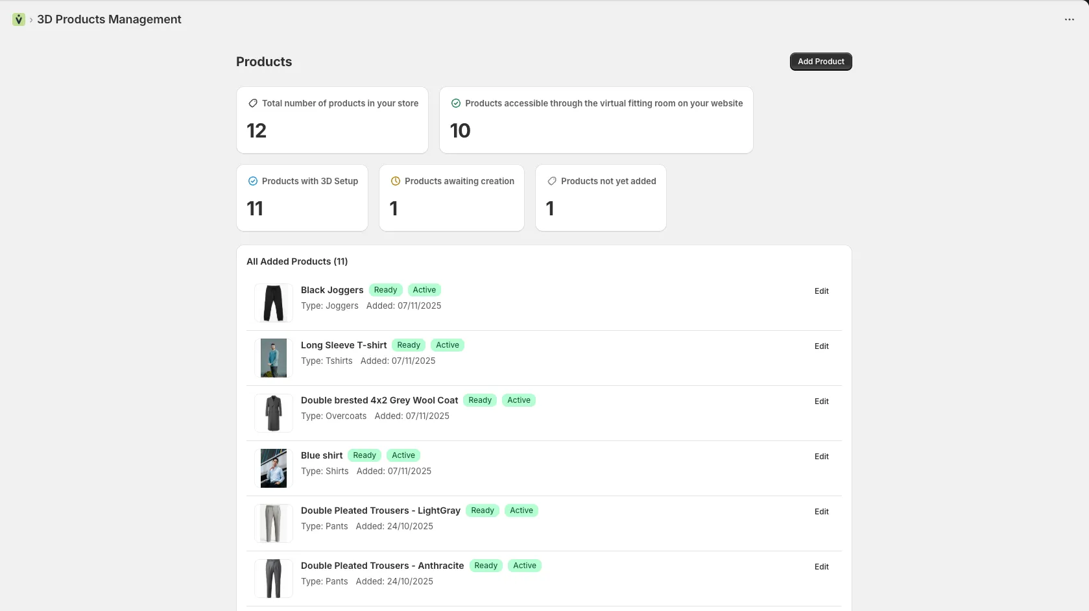
Task: Toggle the Active badge on Black Joggers
Action: click(424, 290)
